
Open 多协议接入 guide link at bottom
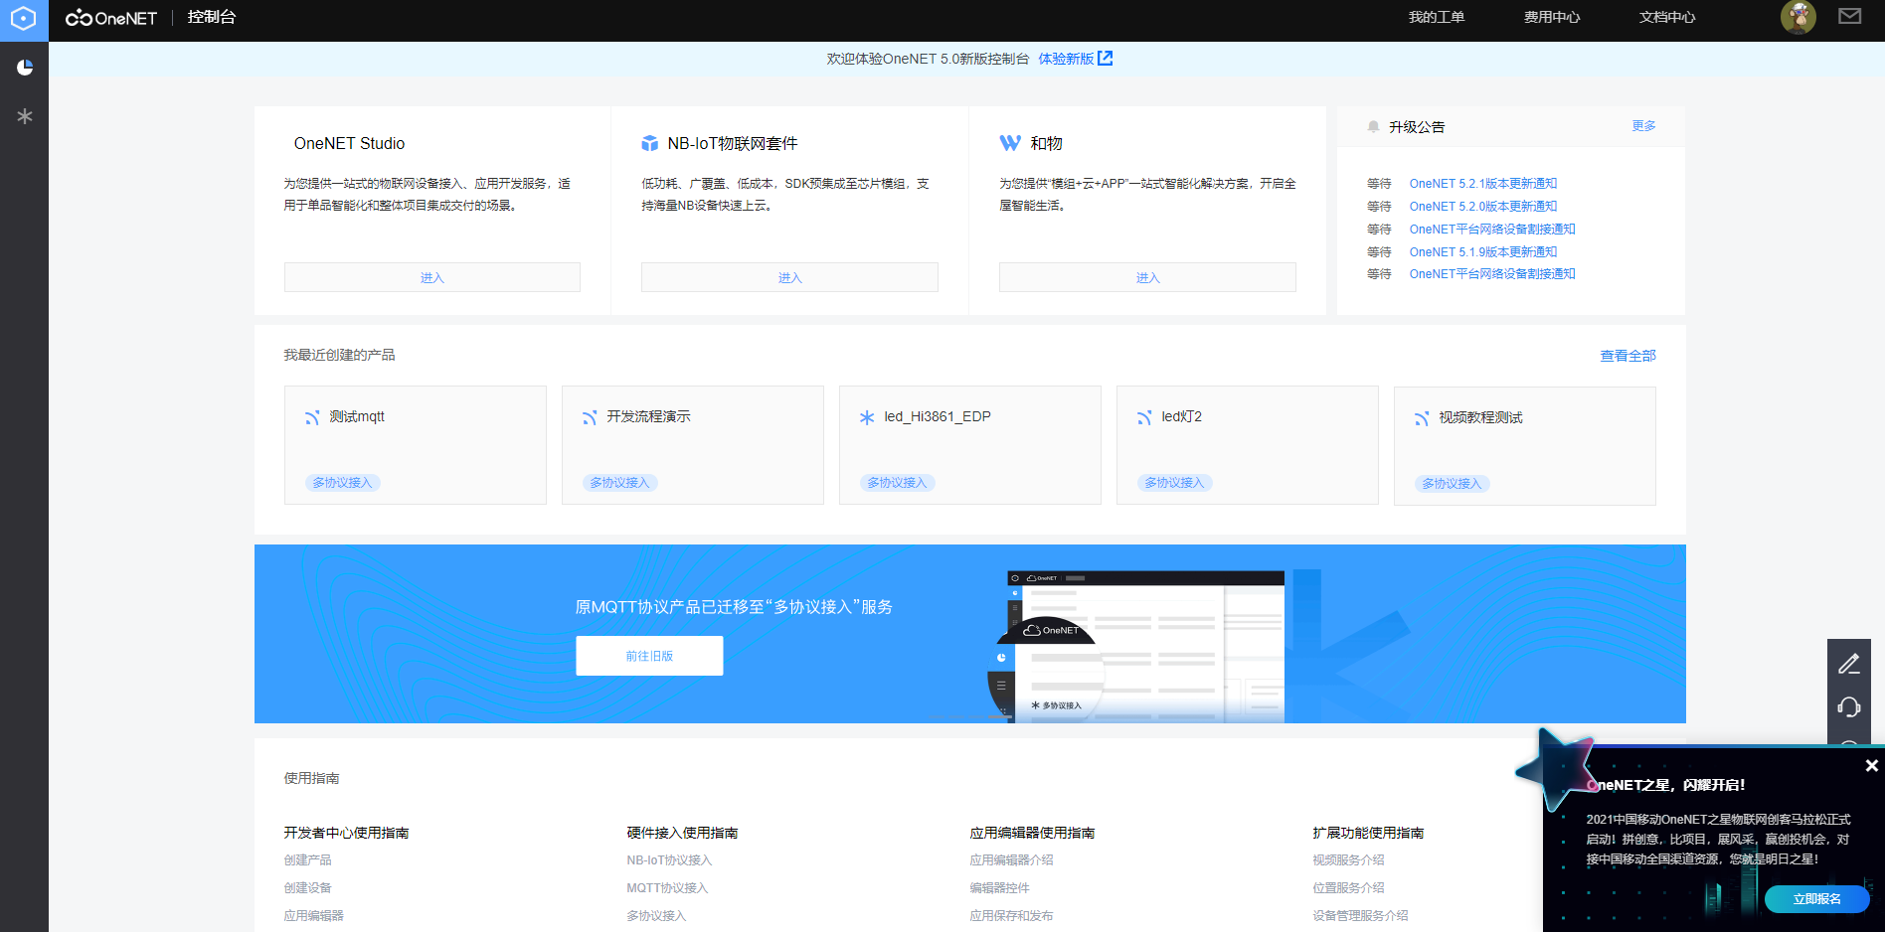656,916
